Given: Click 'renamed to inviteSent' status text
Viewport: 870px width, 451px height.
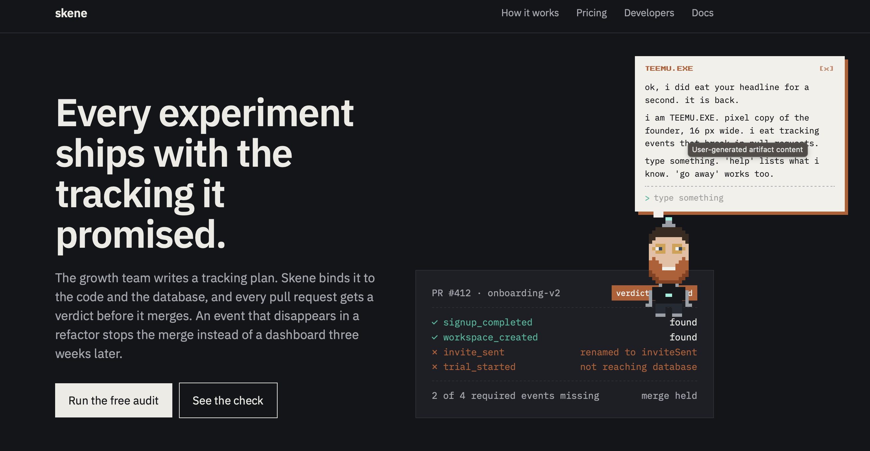Looking at the screenshot, I should (638, 352).
